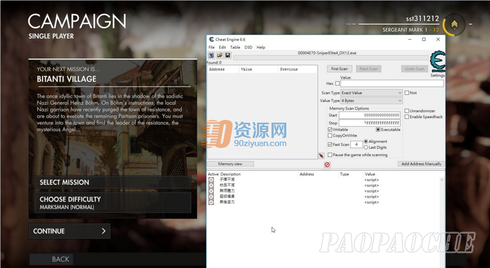Screen dimensions: 490x268
Task: Click the Start address field
Action: tap(369, 115)
